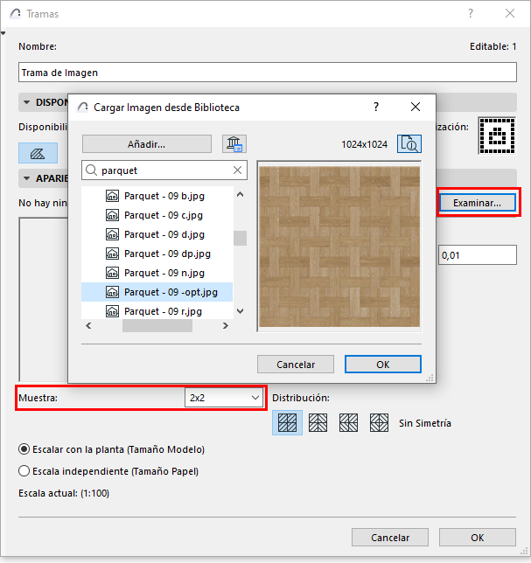Select Parquet - 09 dp.jpg in the list
Image resolution: width=531 pixels, height=563 pixels.
click(x=157, y=254)
